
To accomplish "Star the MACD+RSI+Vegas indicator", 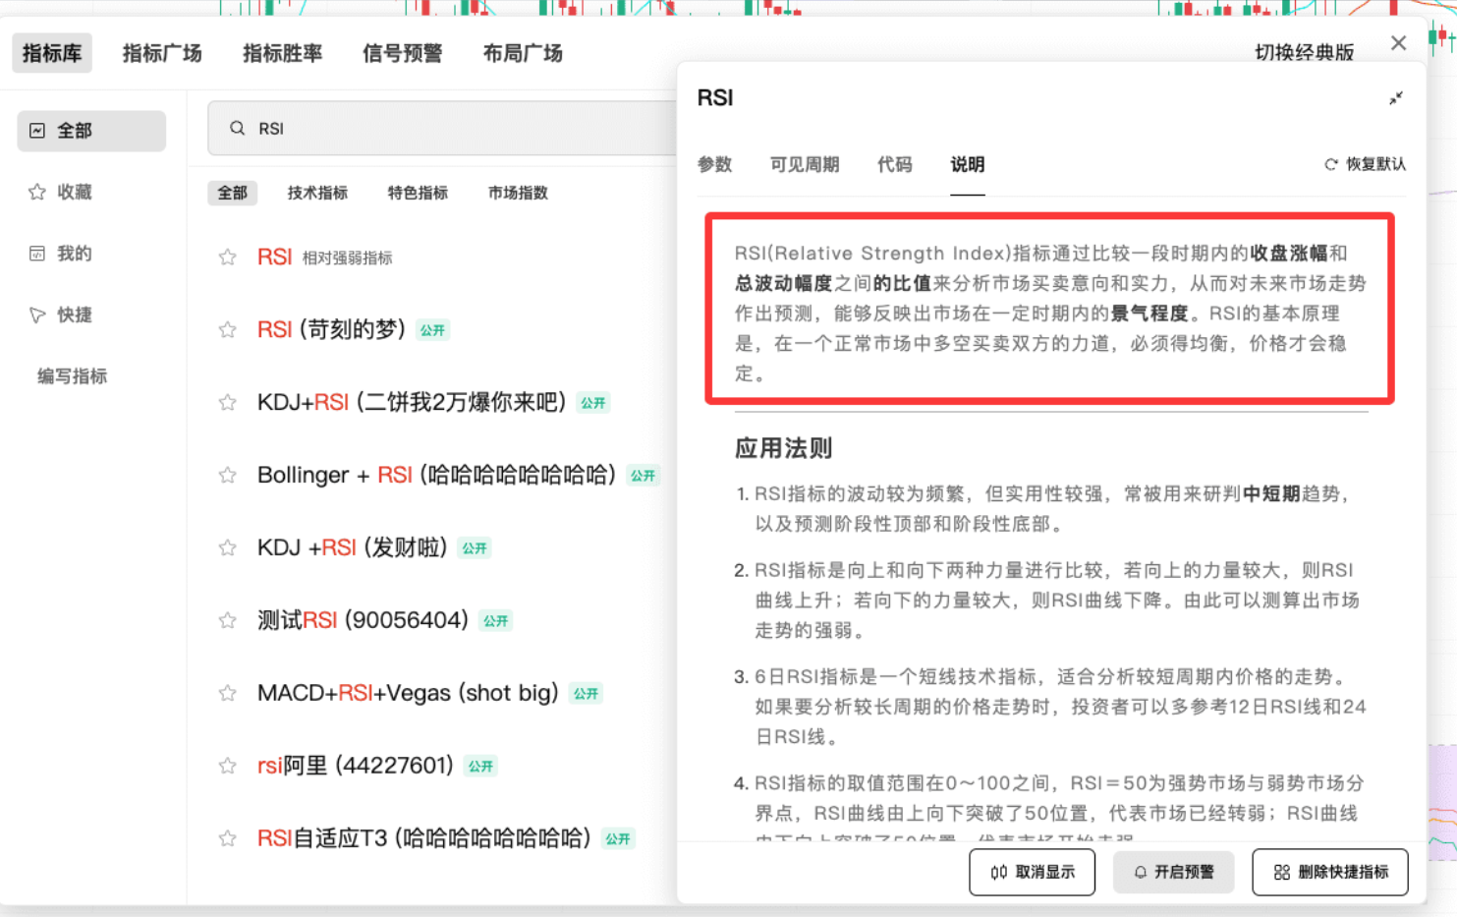I will [227, 693].
